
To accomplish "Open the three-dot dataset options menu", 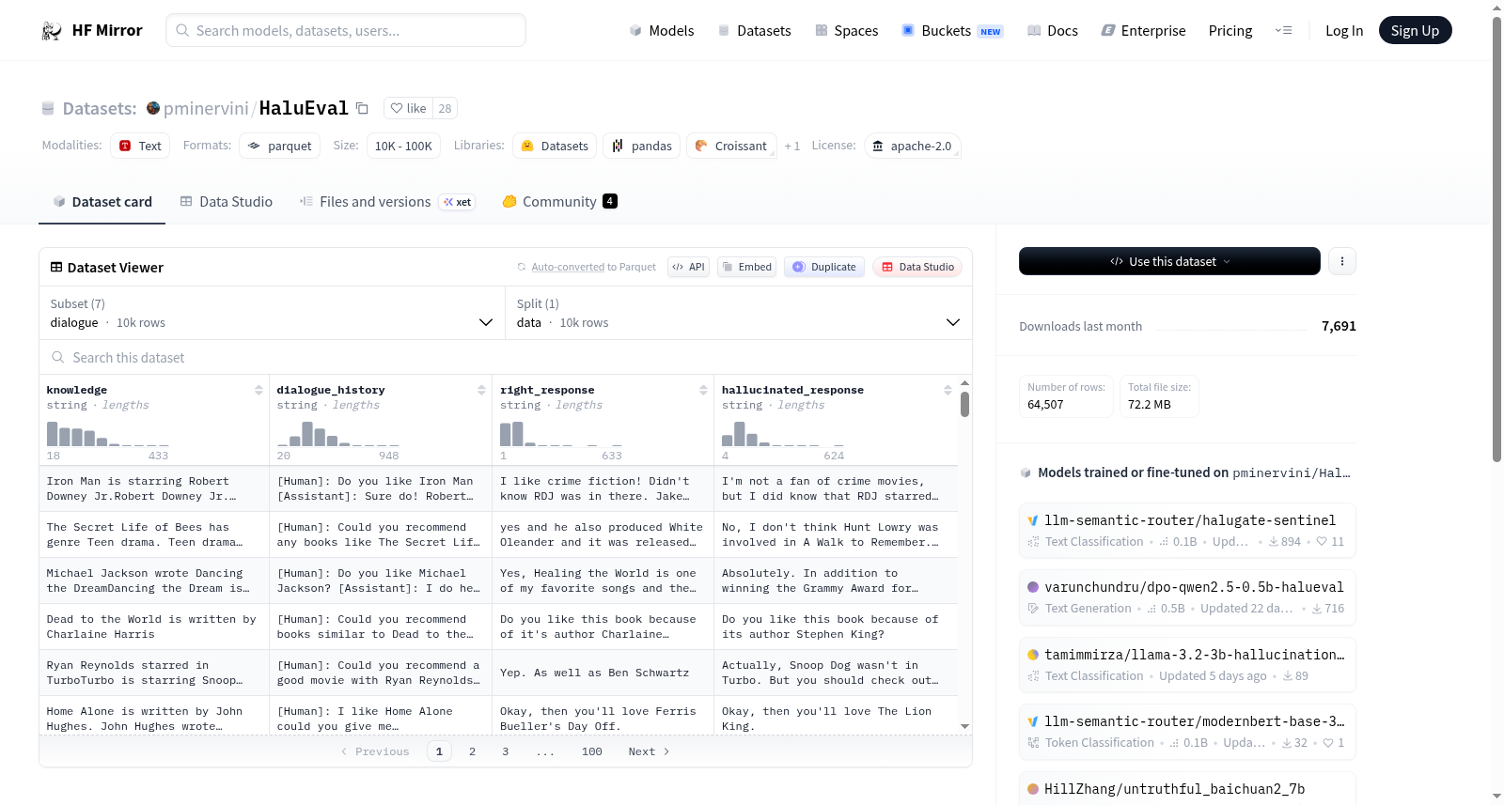I will [1342, 261].
